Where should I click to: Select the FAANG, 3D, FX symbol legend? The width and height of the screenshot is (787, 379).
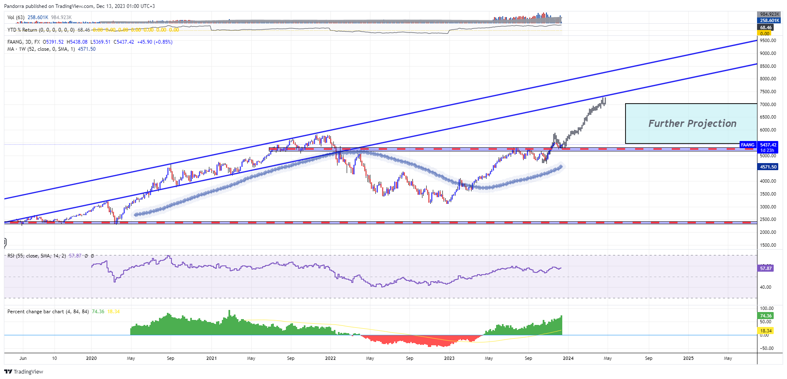(x=24, y=42)
